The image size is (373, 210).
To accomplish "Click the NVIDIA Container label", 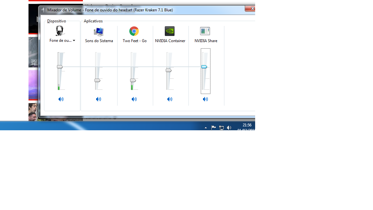I will point(170,41).
